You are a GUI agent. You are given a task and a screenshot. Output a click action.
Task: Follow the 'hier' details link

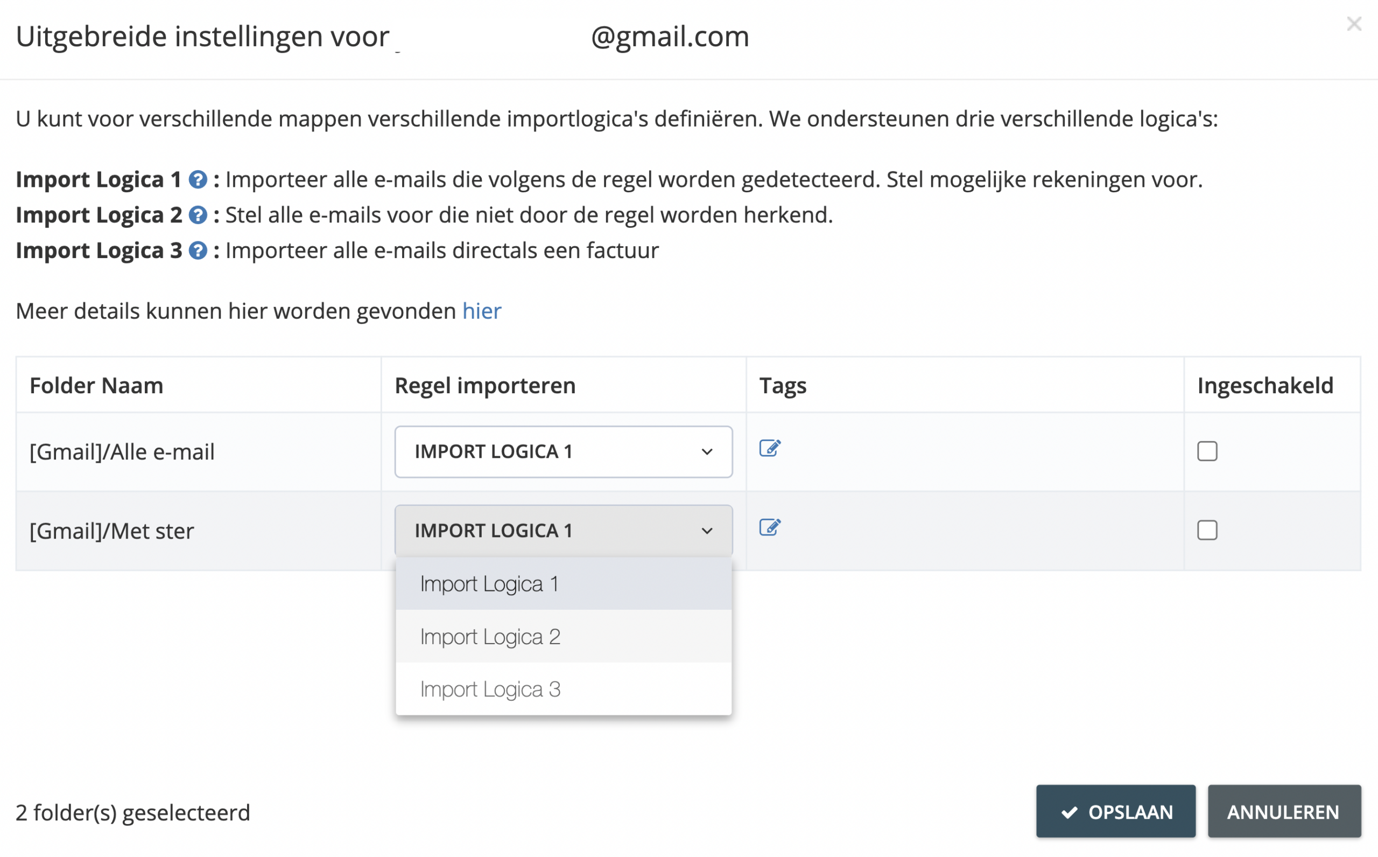pyautogui.click(x=482, y=311)
